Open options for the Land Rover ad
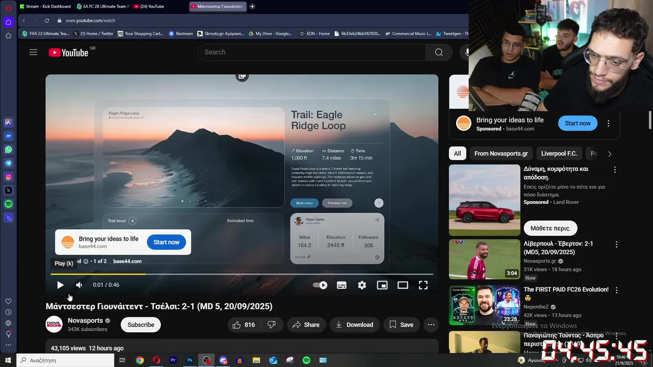The height and width of the screenshot is (367, 653). (615, 170)
